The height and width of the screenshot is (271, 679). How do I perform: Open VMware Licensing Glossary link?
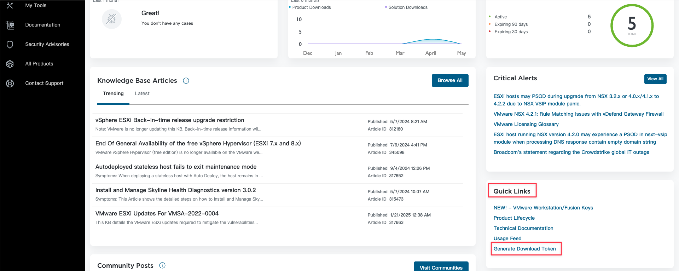526,124
